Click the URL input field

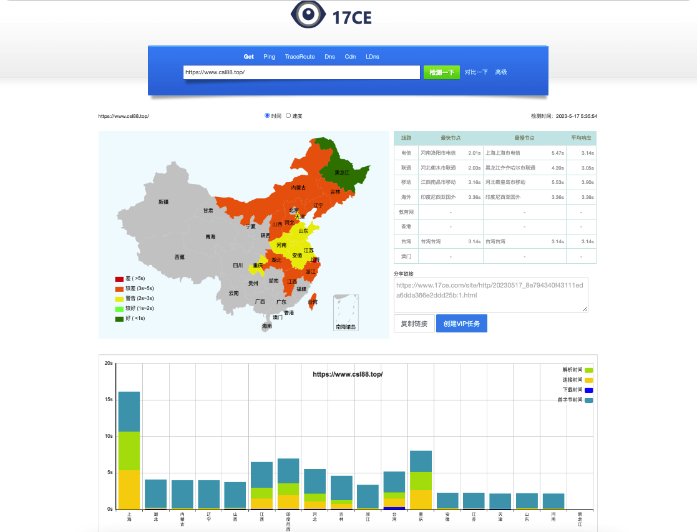pyautogui.click(x=301, y=72)
